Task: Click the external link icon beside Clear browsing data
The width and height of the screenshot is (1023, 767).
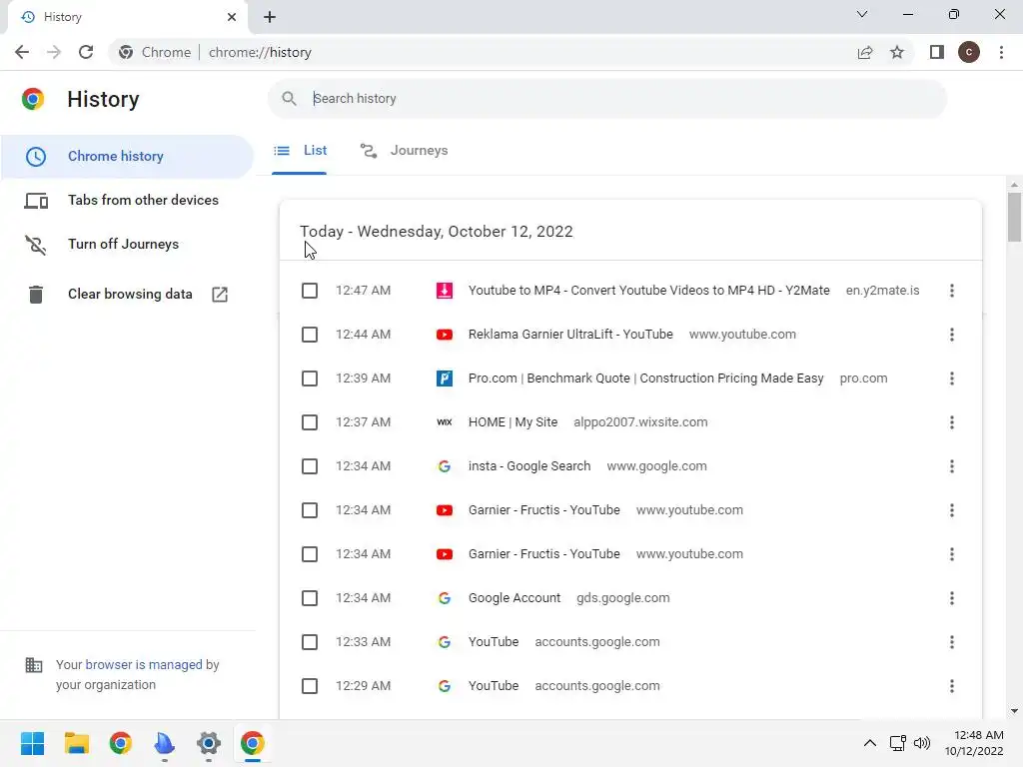Action: point(220,295)
